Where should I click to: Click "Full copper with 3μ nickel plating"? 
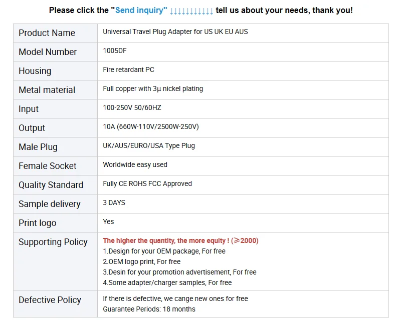tap(153, 89)
